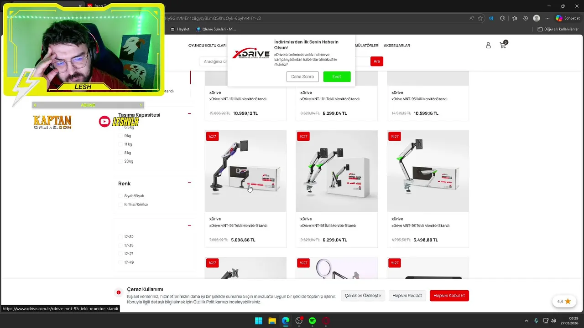Viewport: 584px width, 328px height.
Task: Collapse the Renk filter section
Action: click(x=189, y=182)
